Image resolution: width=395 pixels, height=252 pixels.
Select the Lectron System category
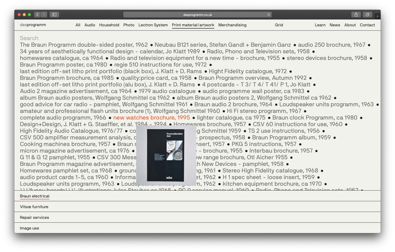[x=153, y=25]
